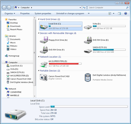Select SANSA E270 (G:) in navigation pane
The image size is (131, 124).
click(x=17, y=72)
